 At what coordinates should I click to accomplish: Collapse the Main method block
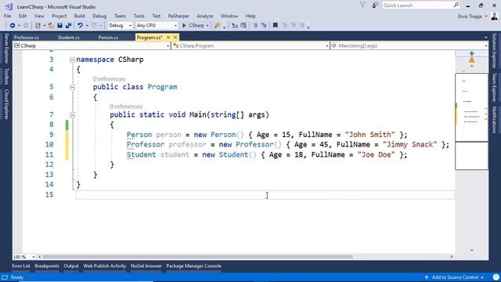tap(72, 115)
